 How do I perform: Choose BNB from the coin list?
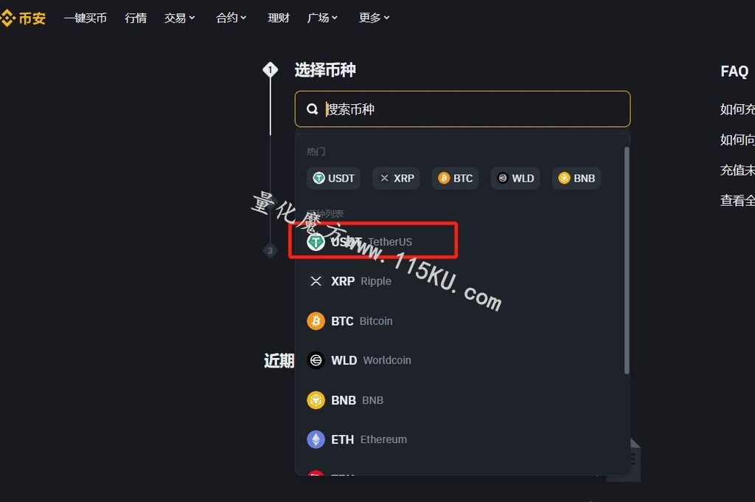pos(462,400)
